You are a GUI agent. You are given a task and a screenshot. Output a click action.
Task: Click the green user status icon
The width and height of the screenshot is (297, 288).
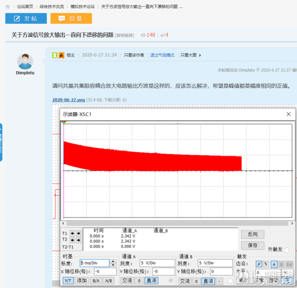click(x=55, y=55)
